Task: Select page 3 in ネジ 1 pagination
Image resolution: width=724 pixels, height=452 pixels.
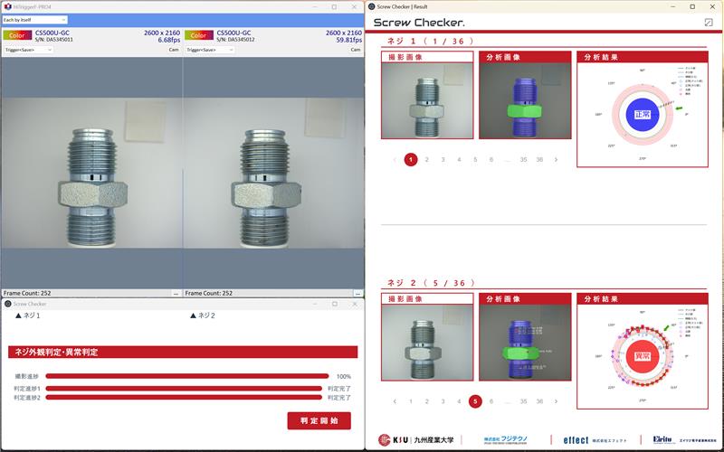Action: (443, 160)
